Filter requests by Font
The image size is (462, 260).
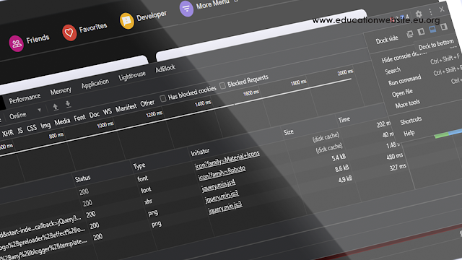tap(79, 118)
